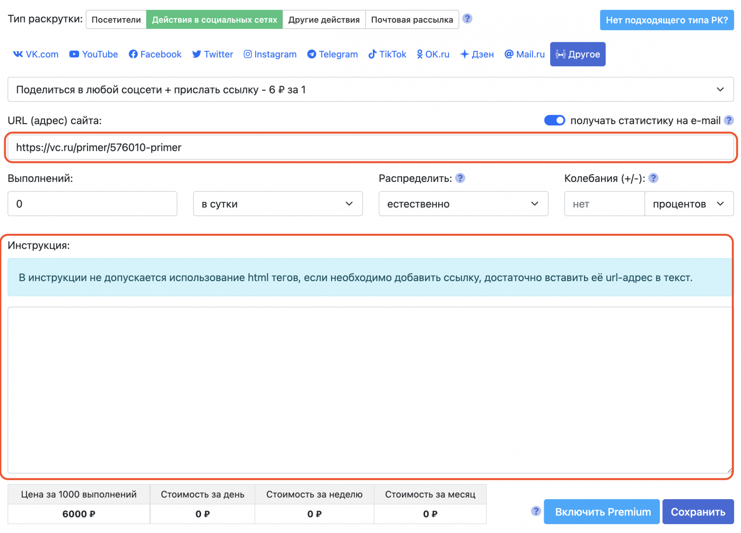The image size is (741, 533).
Task: Toggle the e-mail statistics switch
Action: [554, 120]
